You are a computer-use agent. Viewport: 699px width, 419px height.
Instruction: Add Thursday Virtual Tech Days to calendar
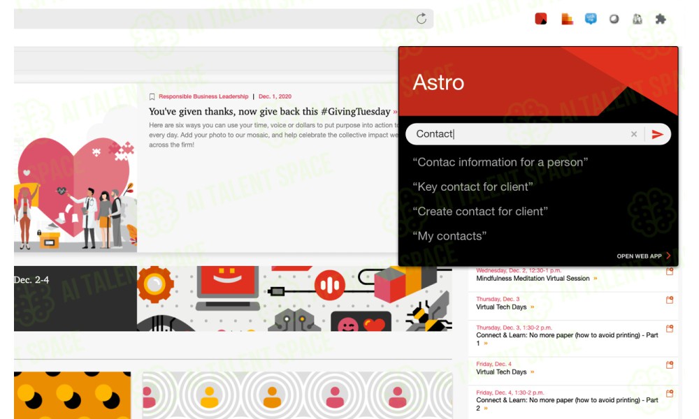click(x=669, y=300)
